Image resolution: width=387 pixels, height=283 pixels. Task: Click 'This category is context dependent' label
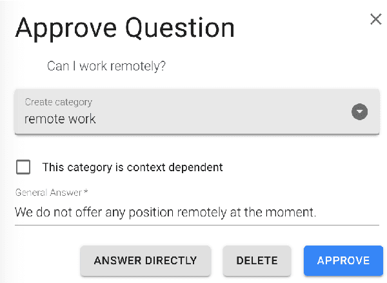[132, 167]
